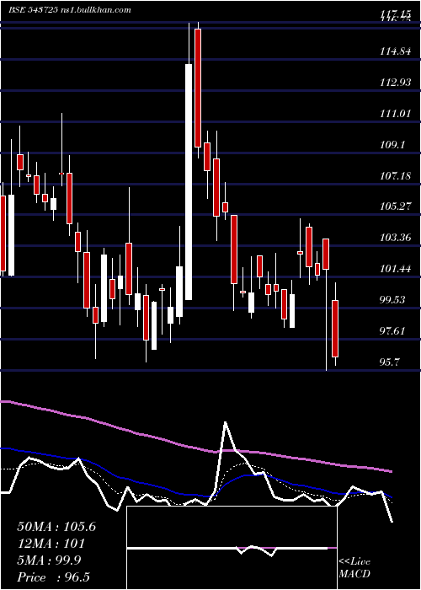Select the 103.36 price axis label
The height and width of the screenshot is (590, 421).
point(395,238)
